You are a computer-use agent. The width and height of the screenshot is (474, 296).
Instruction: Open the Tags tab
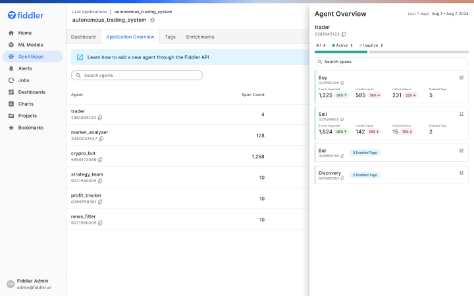coord(171,37)
